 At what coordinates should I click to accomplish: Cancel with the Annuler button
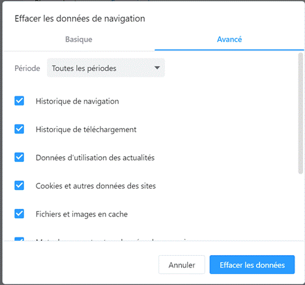pos(182,265)
